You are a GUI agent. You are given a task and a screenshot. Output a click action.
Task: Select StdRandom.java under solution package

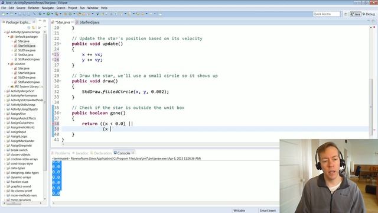point(29,82)
